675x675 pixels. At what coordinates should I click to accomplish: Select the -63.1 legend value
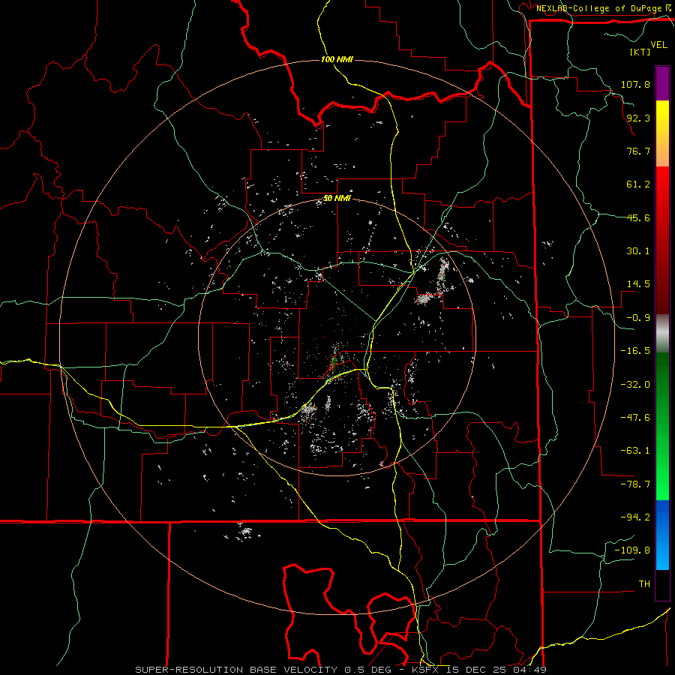(635, 451)
